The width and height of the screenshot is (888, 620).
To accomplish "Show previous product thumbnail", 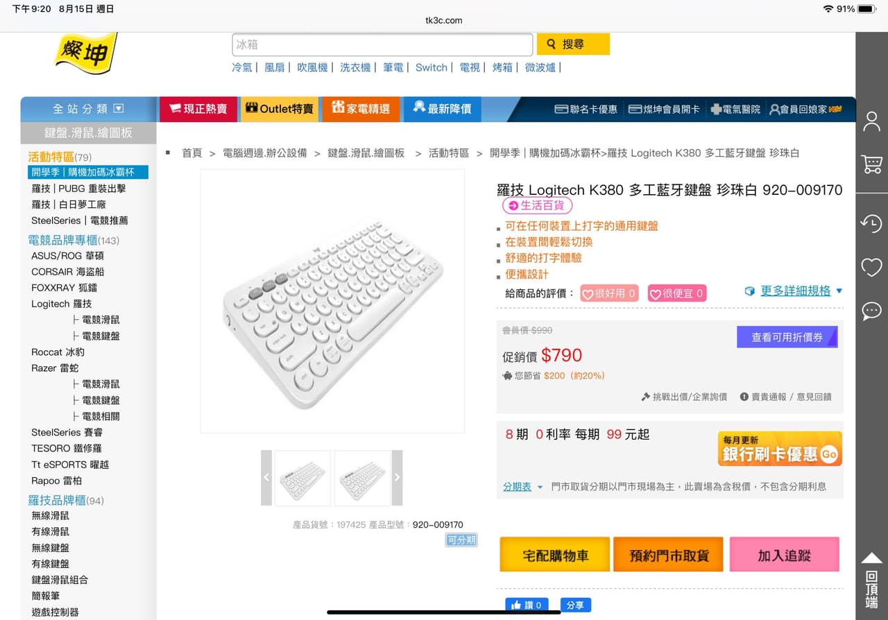I will (266, 478).
